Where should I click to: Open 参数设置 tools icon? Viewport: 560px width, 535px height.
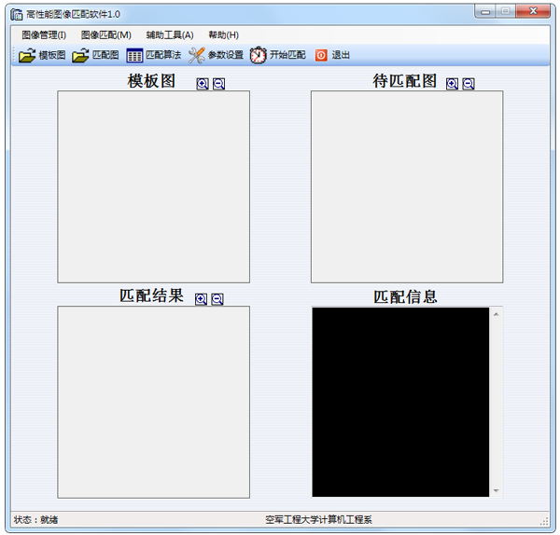pos(196,55)
